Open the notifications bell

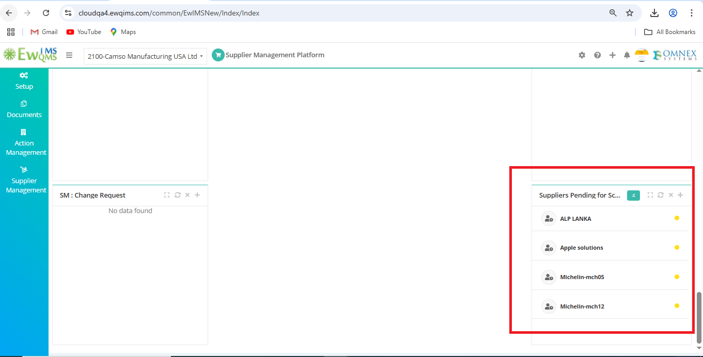pyautogui.click(x=627, y=55)
